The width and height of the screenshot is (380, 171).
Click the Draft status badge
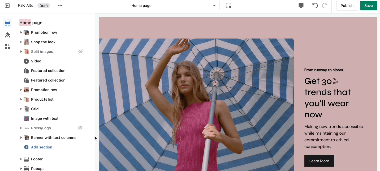pos(44,6)
